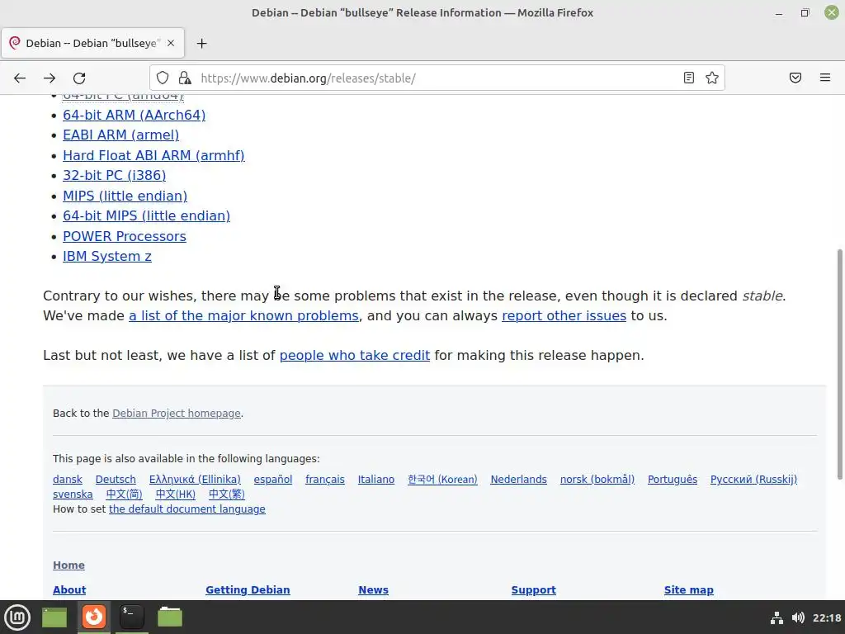Open Hard Float ABI ARM (armhf) link
The height and width of the screenshot is (634, 845).
[x=153, y=155]
